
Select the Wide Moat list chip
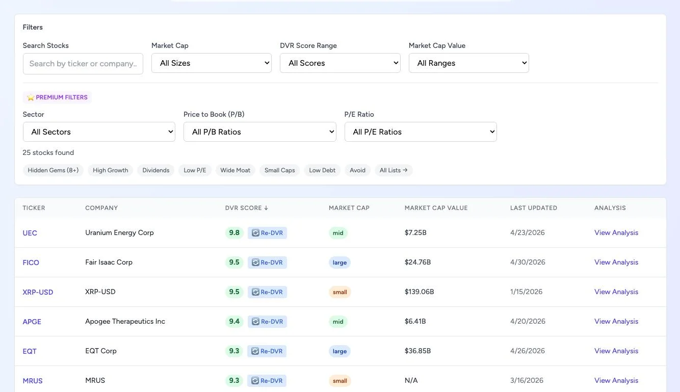[236, 170]
